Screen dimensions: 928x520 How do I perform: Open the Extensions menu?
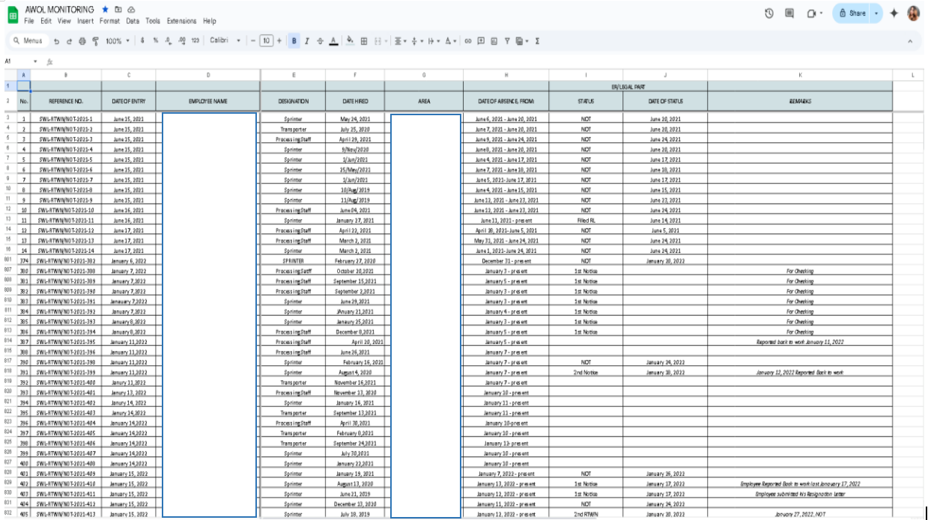coord(182,22)
